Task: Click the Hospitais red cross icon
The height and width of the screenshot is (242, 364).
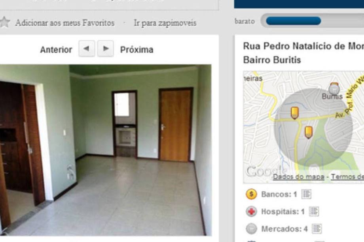Action: (251, 212)
